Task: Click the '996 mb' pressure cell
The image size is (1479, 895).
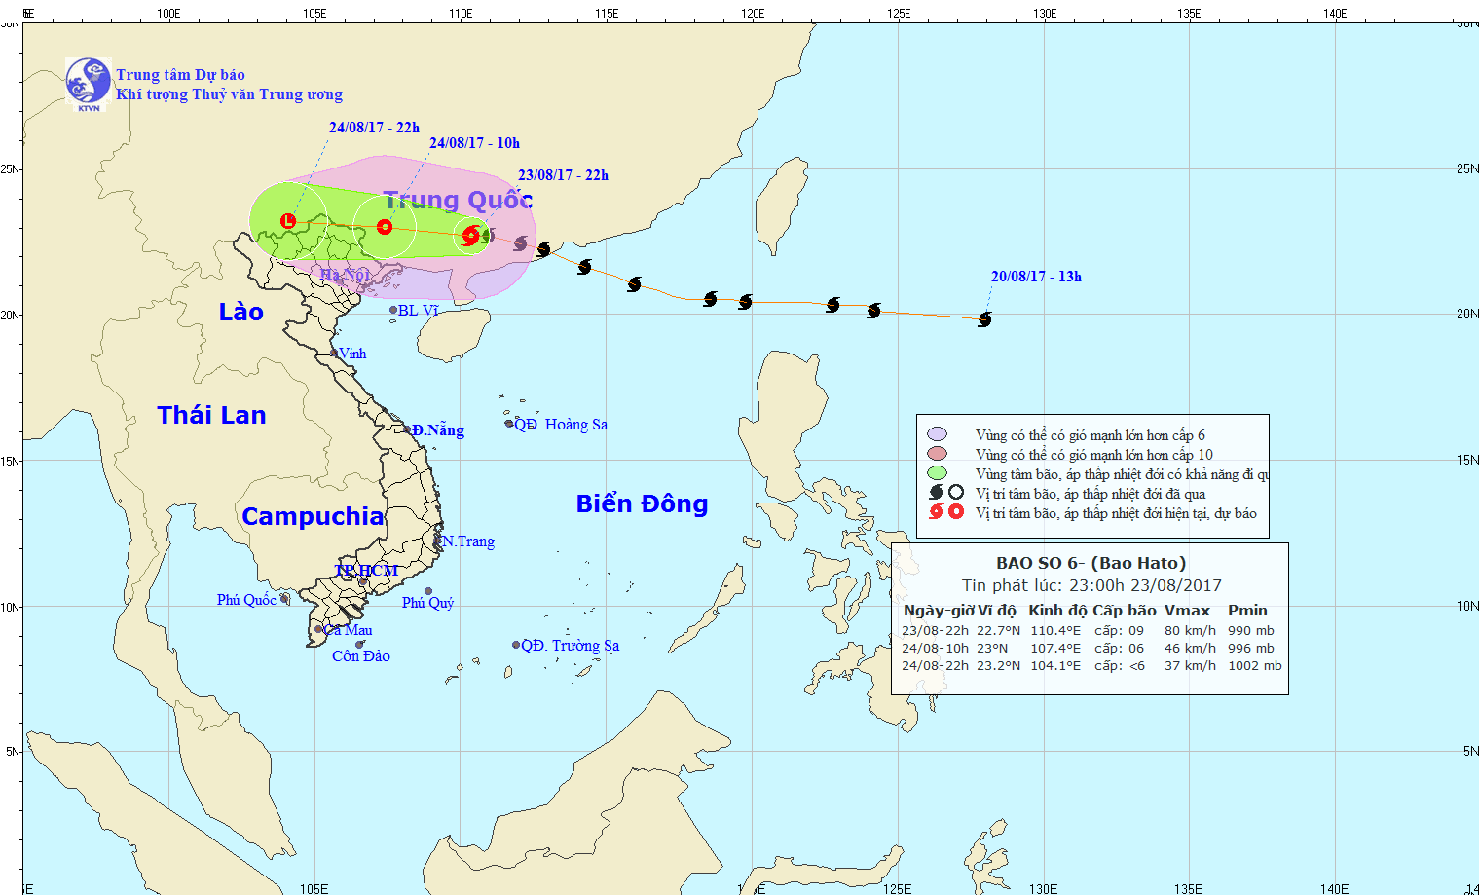Action: [1251, 648]
